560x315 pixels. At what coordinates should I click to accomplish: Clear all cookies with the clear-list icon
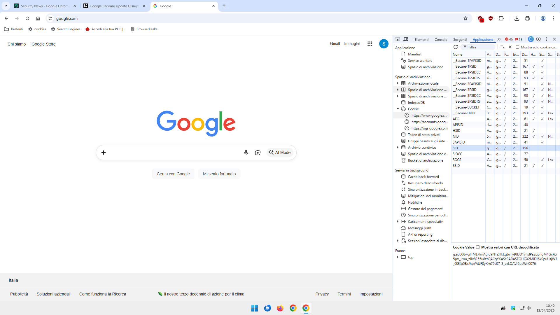pos(502,47)
